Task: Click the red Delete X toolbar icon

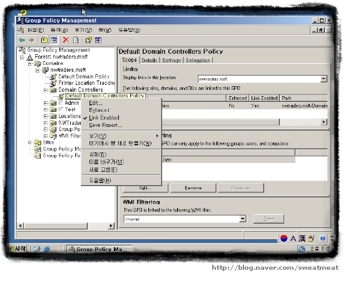Action: [x=66, y=40]
